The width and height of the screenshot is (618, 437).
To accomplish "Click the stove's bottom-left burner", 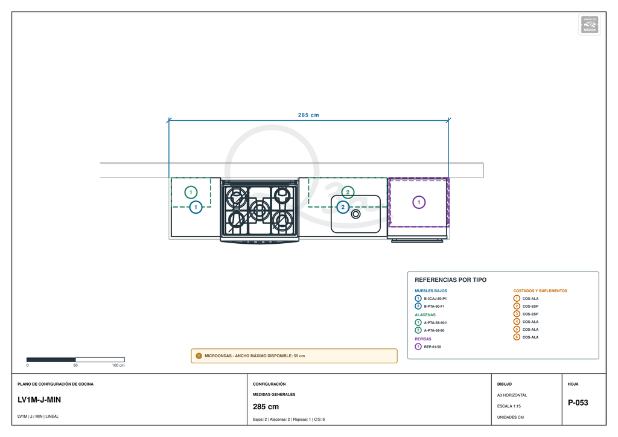I will pyautogui.click(x=237, y=220).
